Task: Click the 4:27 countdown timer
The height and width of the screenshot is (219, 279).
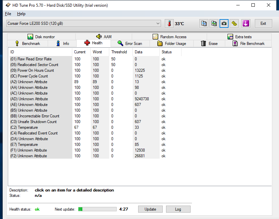Action: point(124,209)
